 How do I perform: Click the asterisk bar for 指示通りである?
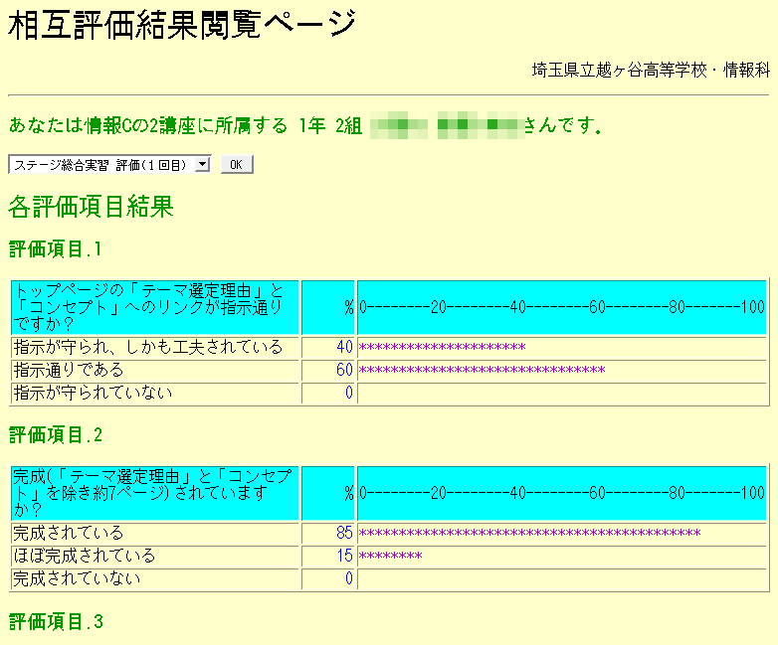(482, 371)
